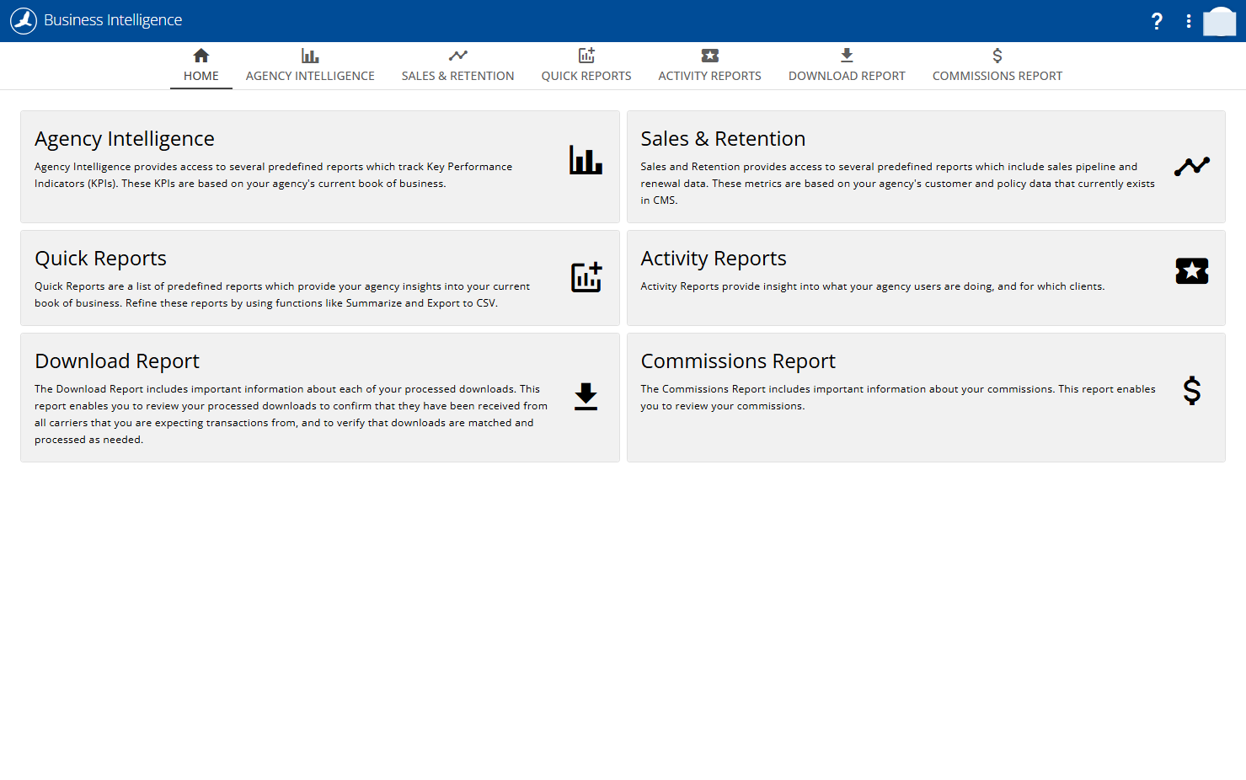Click the description starting 'Activity Reports provide insight'
The width and height of the screenshot is (1246, 780).
coord(872,286)
